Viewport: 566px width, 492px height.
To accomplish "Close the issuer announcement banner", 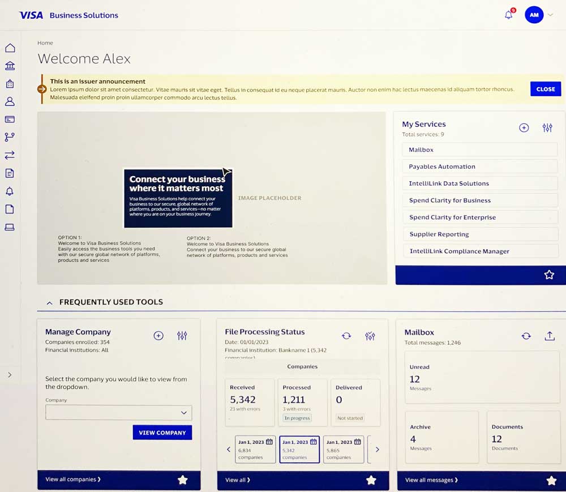I will [x=545, y=89].
